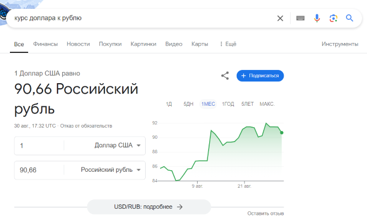The height and width of the screenshot is (223, 367).
Task: Click the Подписаться button
Action: coord(260,75)
